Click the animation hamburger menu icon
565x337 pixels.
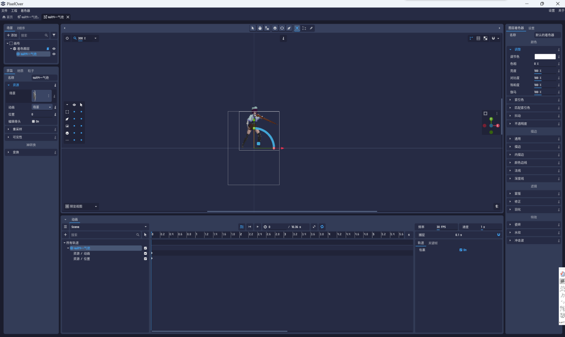pos(65,227)
